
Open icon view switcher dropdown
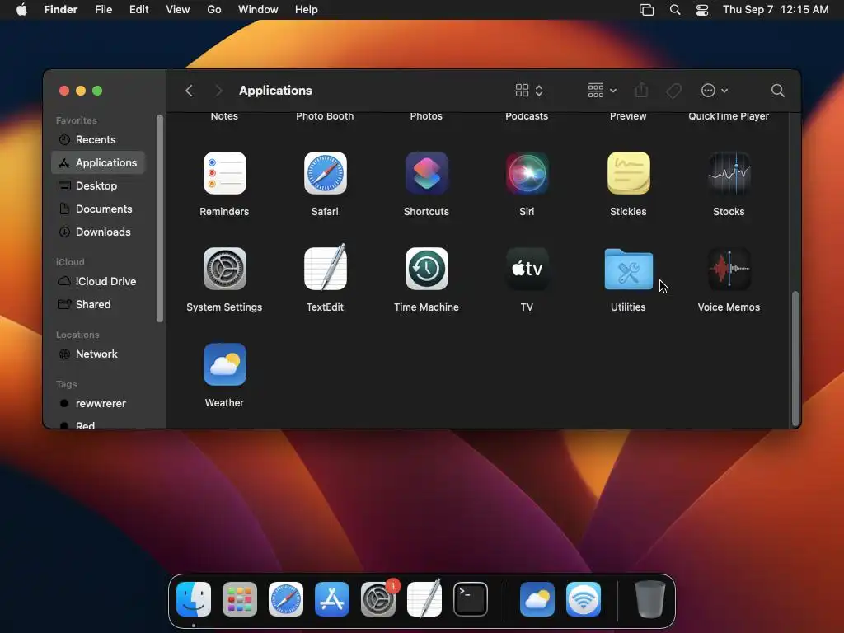click(529, 91)
